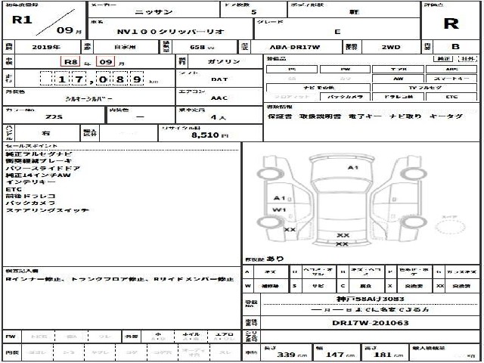This screenshot has height=363, width=484.
Task: Click the chassis number DR17W-201063
Action: click(x=370, y=323)
